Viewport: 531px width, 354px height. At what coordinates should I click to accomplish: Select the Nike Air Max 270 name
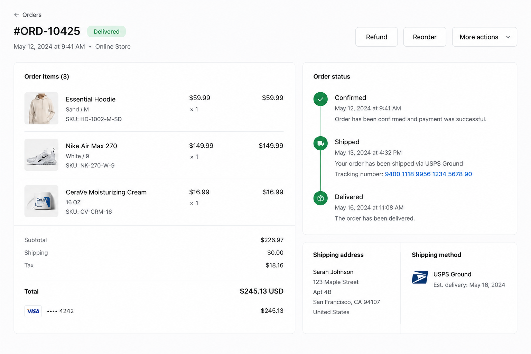[x=92, y=146]
